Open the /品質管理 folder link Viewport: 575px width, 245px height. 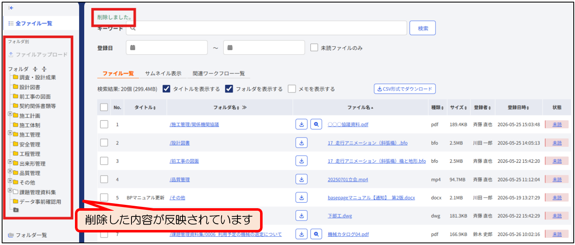pos(180,179)
